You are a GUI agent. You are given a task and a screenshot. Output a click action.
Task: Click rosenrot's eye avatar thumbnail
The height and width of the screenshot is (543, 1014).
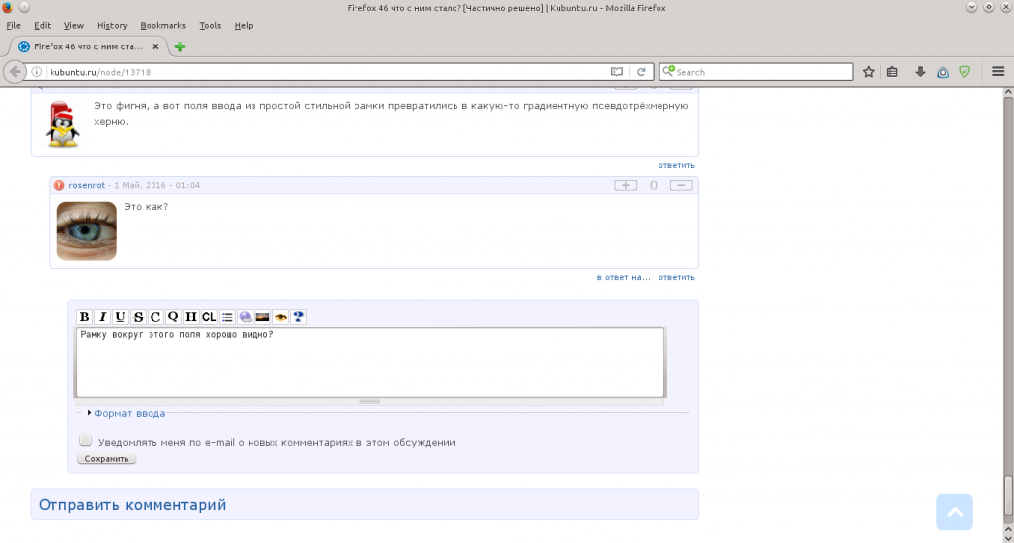pos(87,231)
